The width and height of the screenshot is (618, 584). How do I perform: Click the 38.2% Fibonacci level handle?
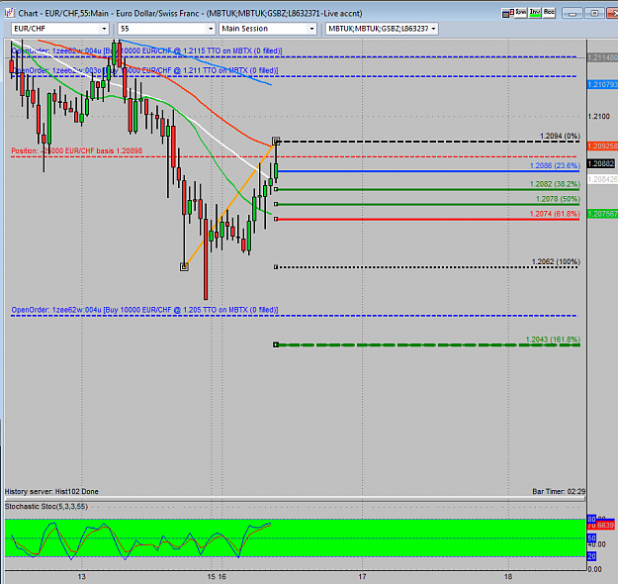pos(276,189)
